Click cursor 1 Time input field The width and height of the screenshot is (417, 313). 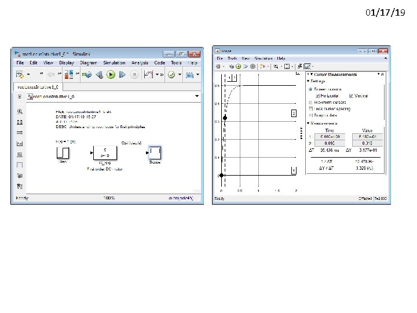click(x=330, y=137)
